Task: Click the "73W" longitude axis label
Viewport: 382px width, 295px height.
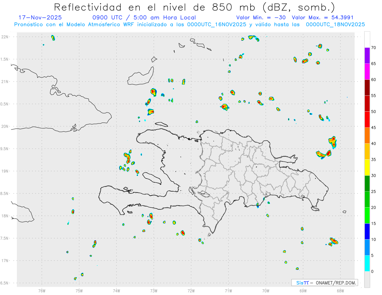Action: pos(154,291)
